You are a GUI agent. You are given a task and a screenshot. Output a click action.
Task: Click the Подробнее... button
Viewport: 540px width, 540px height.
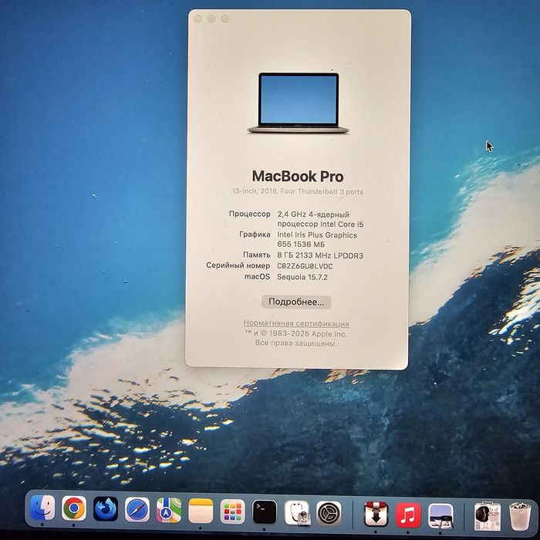[x=296, y=302]
